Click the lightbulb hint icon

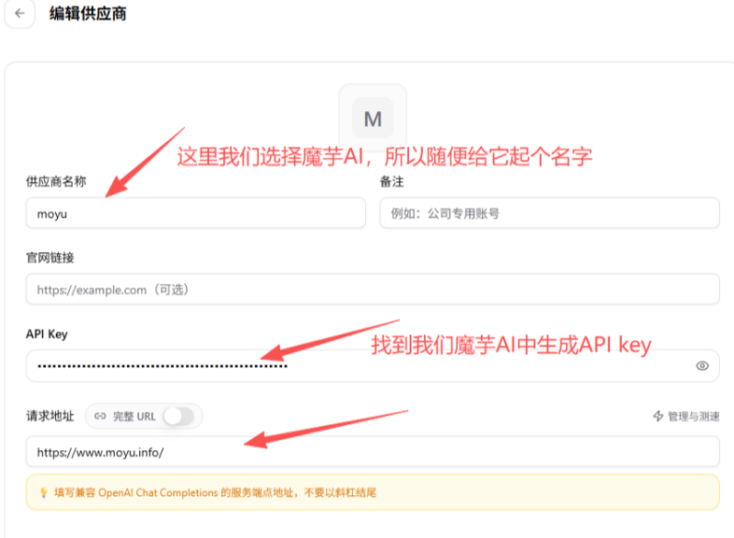click(x=44, y=492)
